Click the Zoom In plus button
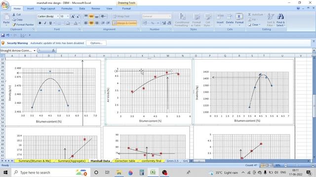 point(313,165)
